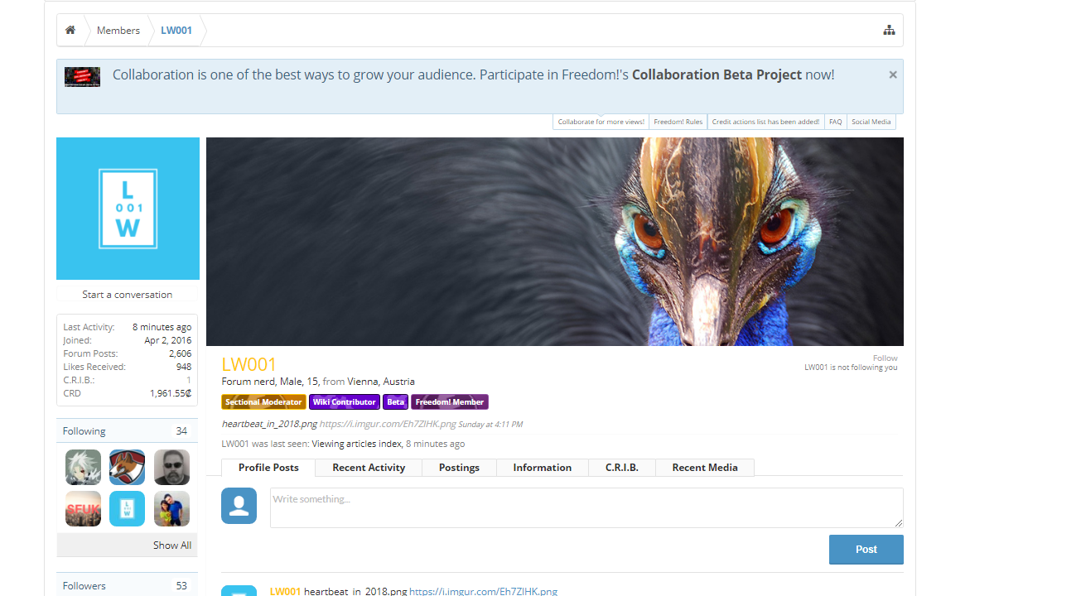Select the C.R.I.B. tab
The height and width of the screenshot is (596, 1081).
coord(621,468)
